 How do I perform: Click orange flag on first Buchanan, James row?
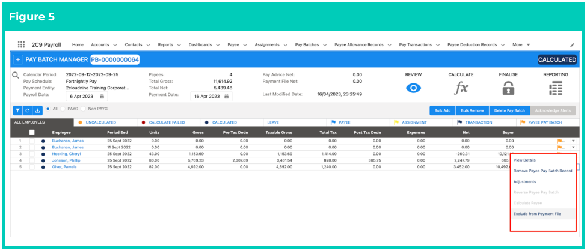coord(560,141)
